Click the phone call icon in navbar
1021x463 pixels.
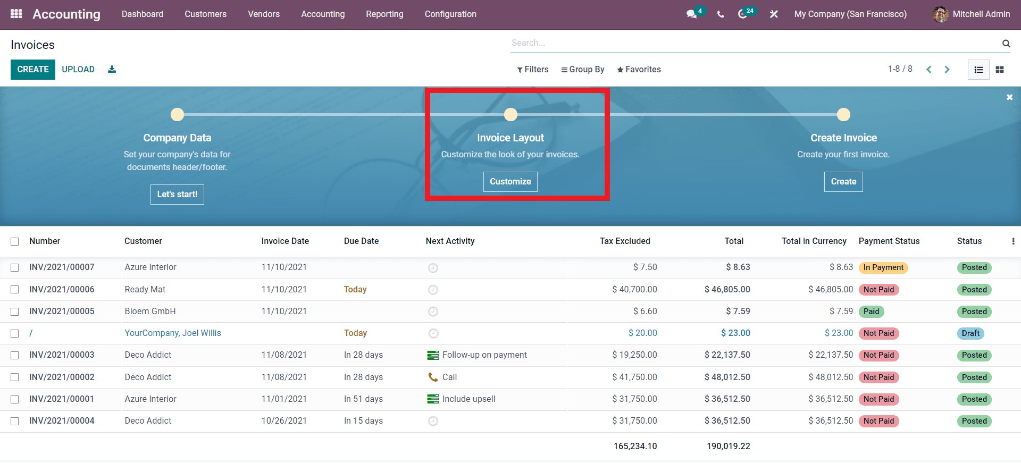721,14
